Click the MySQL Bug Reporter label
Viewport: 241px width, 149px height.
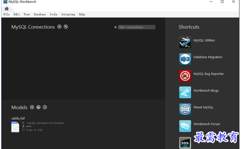208,74
